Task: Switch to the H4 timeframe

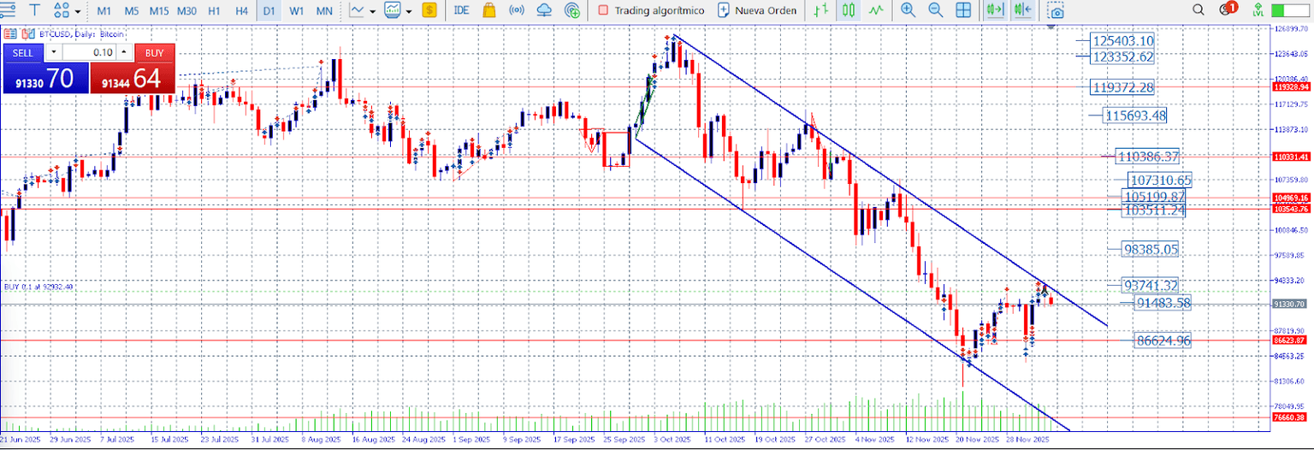Action: pyautogui.click(x=242, y=10)
